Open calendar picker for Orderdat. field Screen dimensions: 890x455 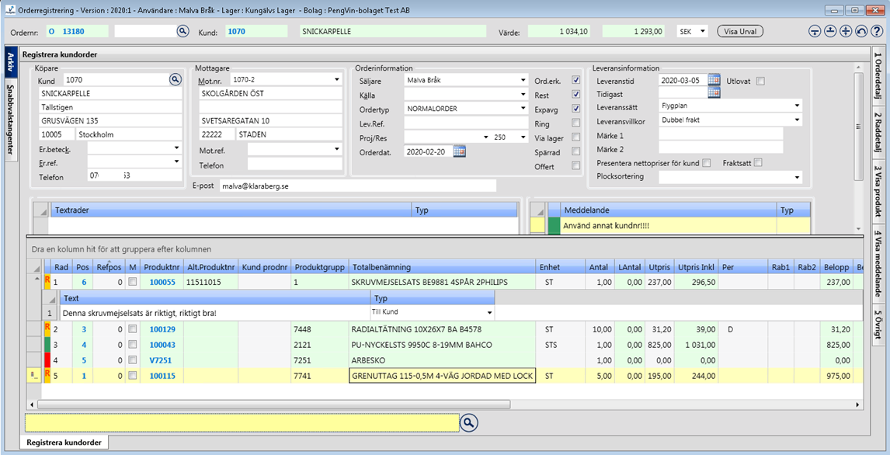coord(459,151)
